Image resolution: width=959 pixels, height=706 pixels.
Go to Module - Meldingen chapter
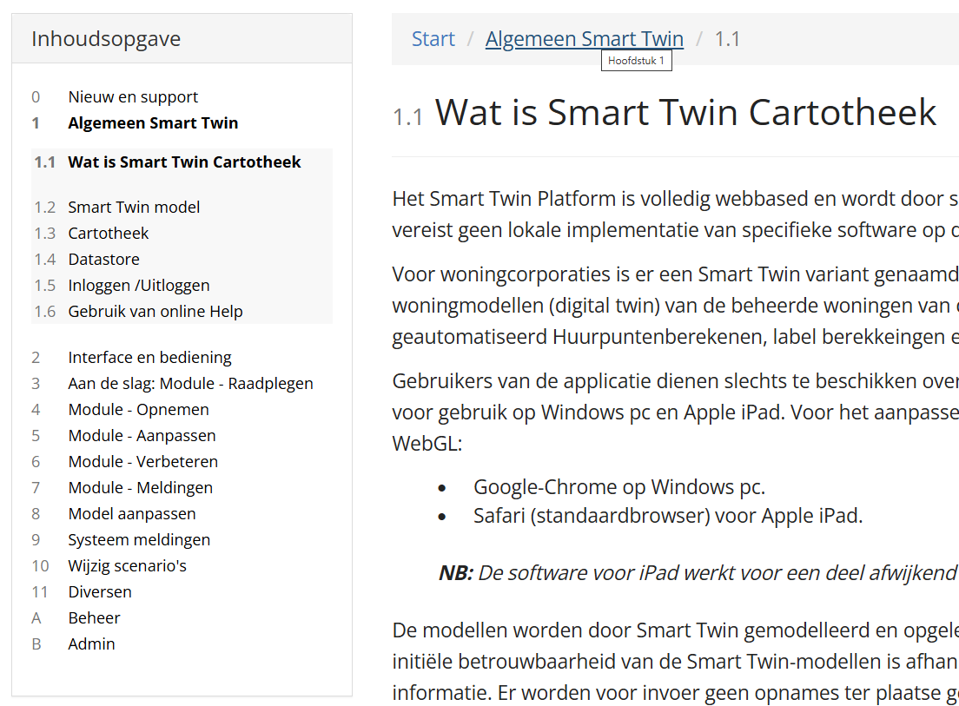point(140,488)
